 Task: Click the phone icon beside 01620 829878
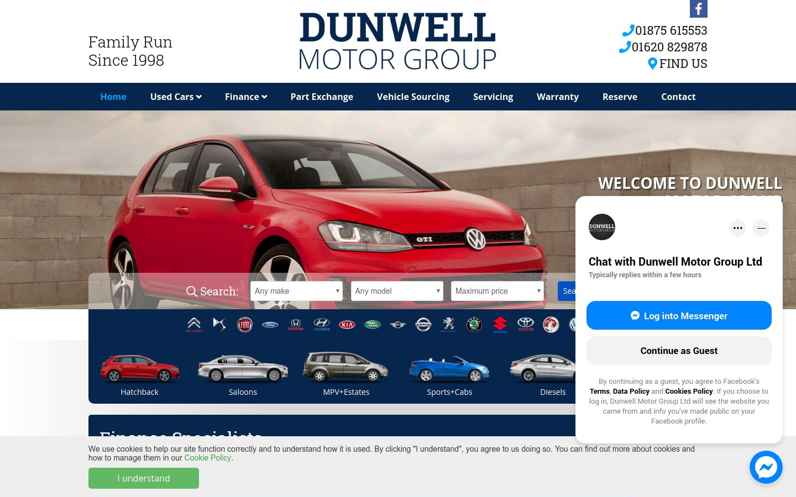pos(625,47)
